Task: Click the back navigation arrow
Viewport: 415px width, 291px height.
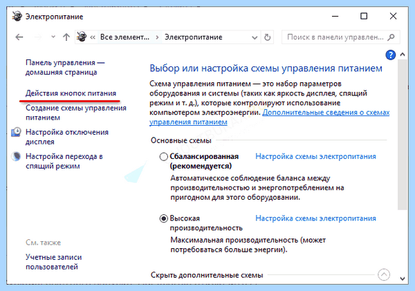Action: point(19,37)
